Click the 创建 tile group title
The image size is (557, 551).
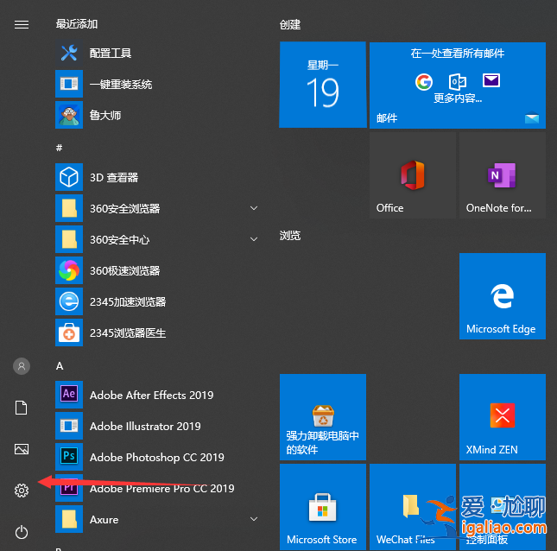tap(290, 24)
